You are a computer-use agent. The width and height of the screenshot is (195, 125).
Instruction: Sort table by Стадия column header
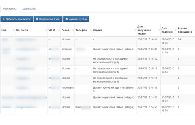point(97,30)
